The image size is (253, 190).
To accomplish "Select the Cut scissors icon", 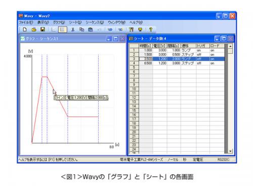I will click(73, 29).
